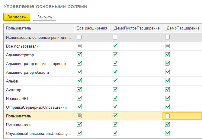Click the _ДемоПустоеРасширение column header

136,28
